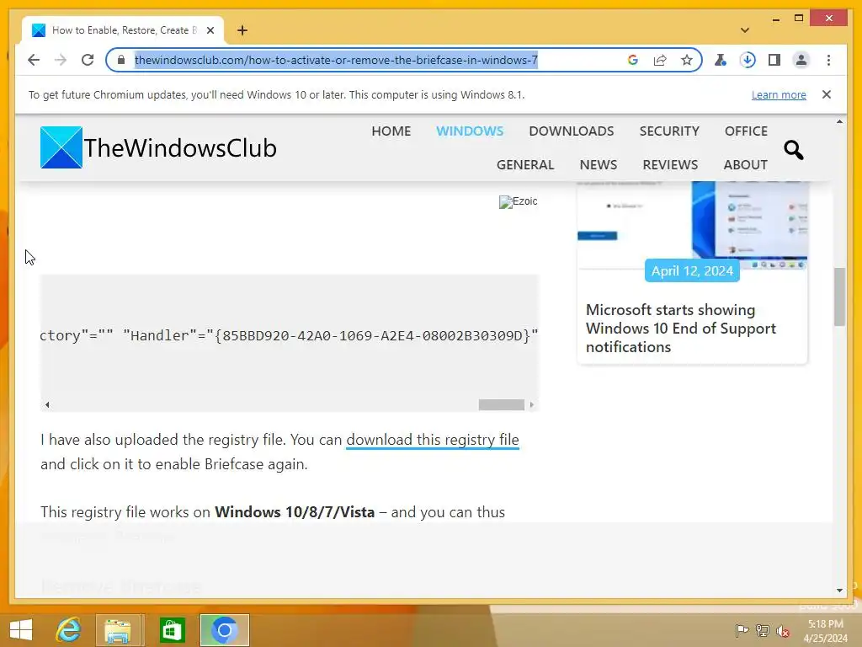Bookmark this page with the star
The height and width of the screenshot is (647, 862).
click(687, 60)
